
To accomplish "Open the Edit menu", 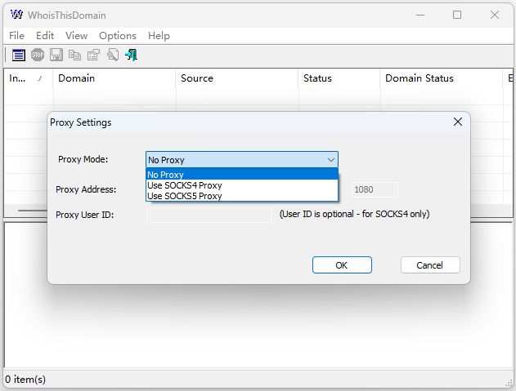I will tap(45, 35).
